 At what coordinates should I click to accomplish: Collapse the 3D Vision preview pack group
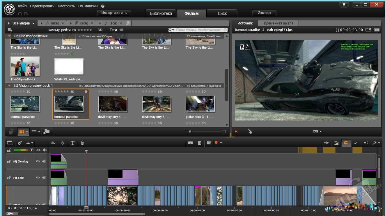click(x=9, y=86)
